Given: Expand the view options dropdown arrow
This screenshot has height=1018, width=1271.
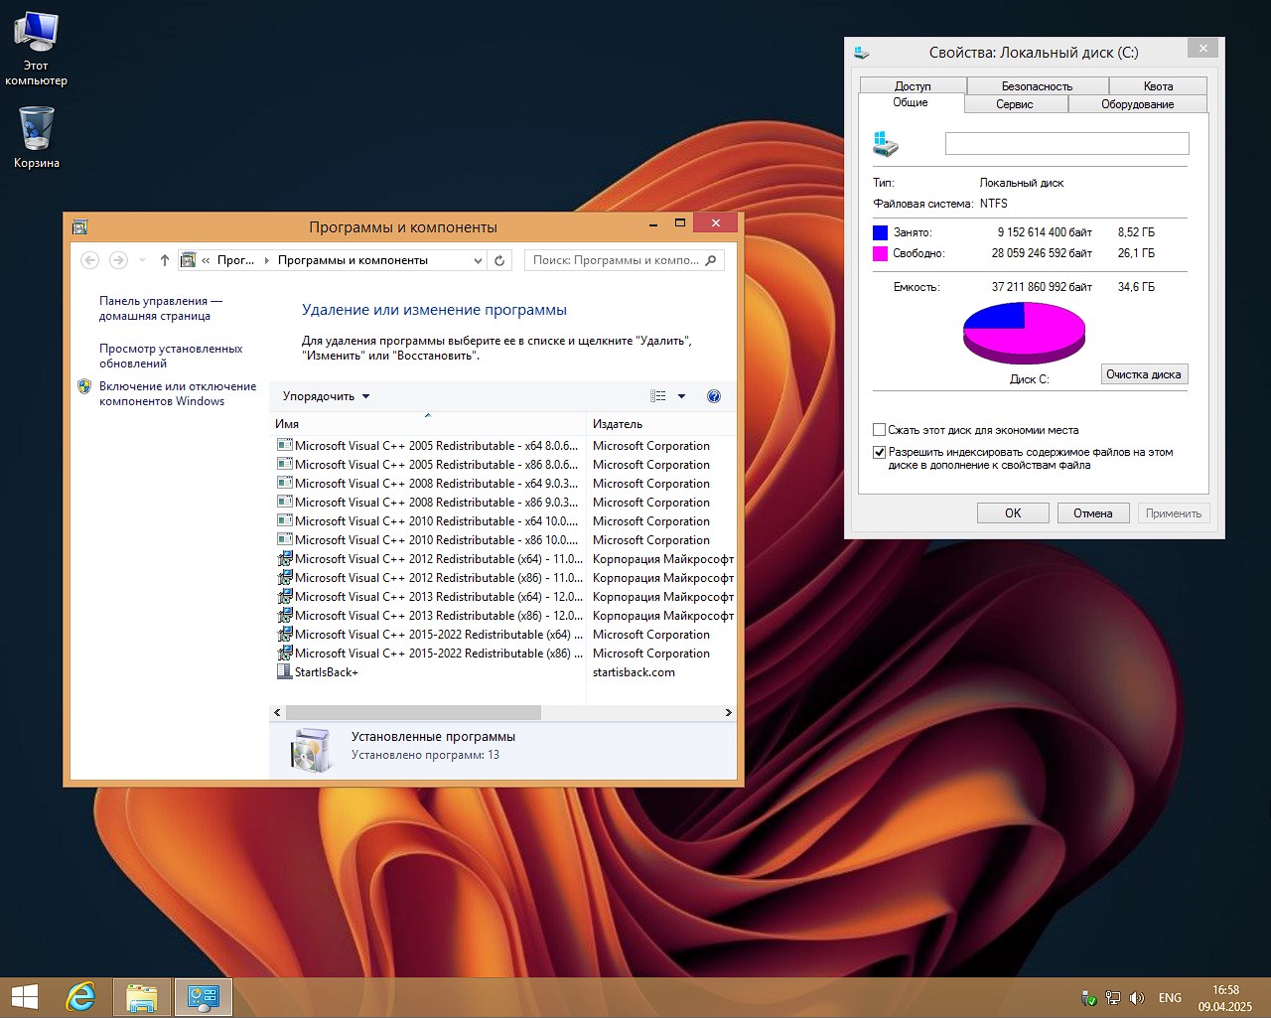Looking at the screenshot, I should (681, 396).
